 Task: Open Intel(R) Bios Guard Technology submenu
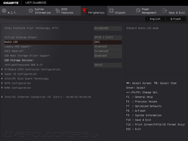(26, 79)
